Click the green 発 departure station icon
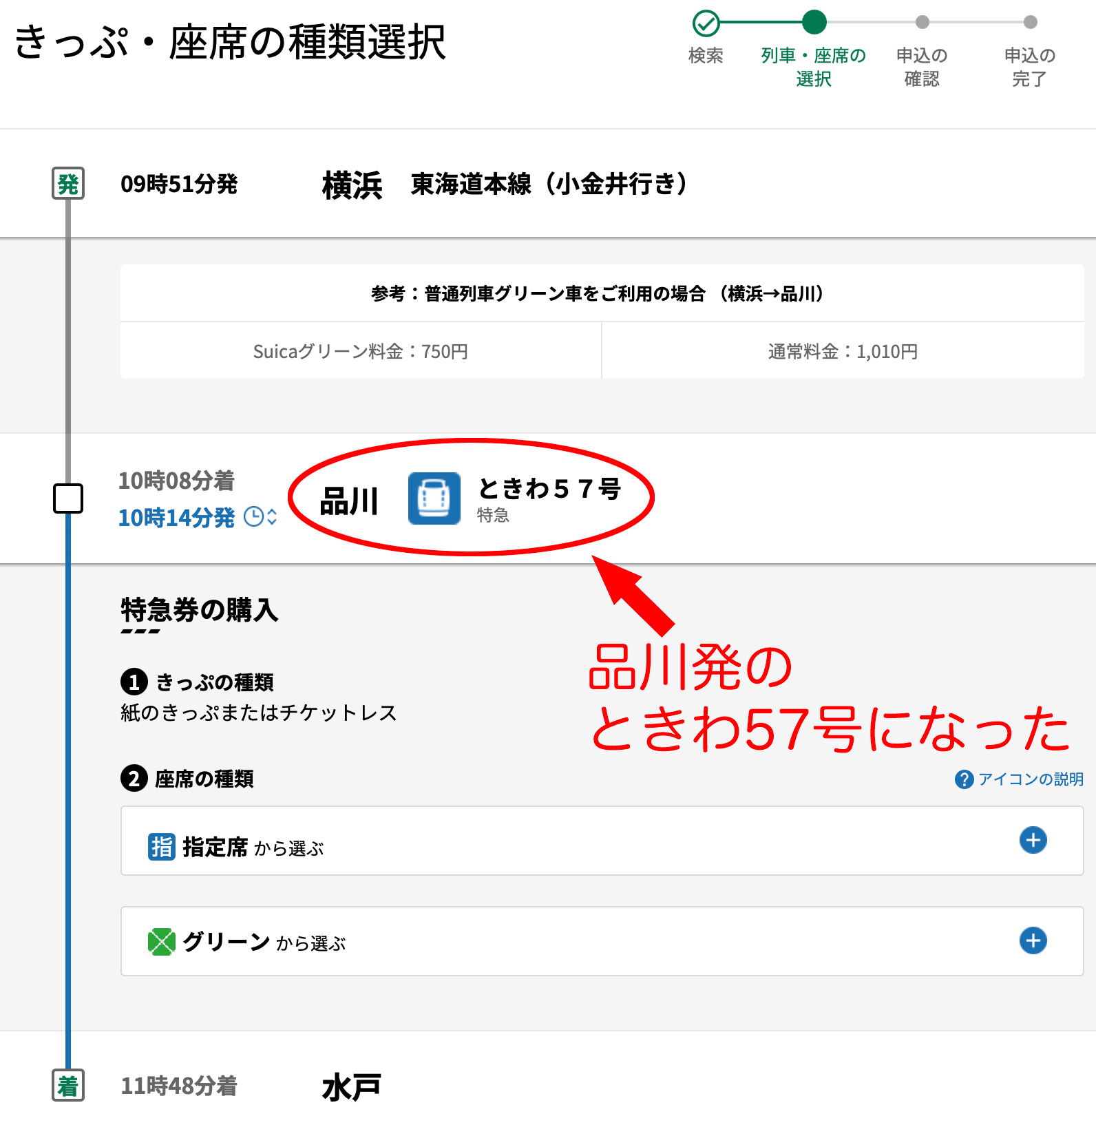 pyautogui.click(x=68, y=184)
